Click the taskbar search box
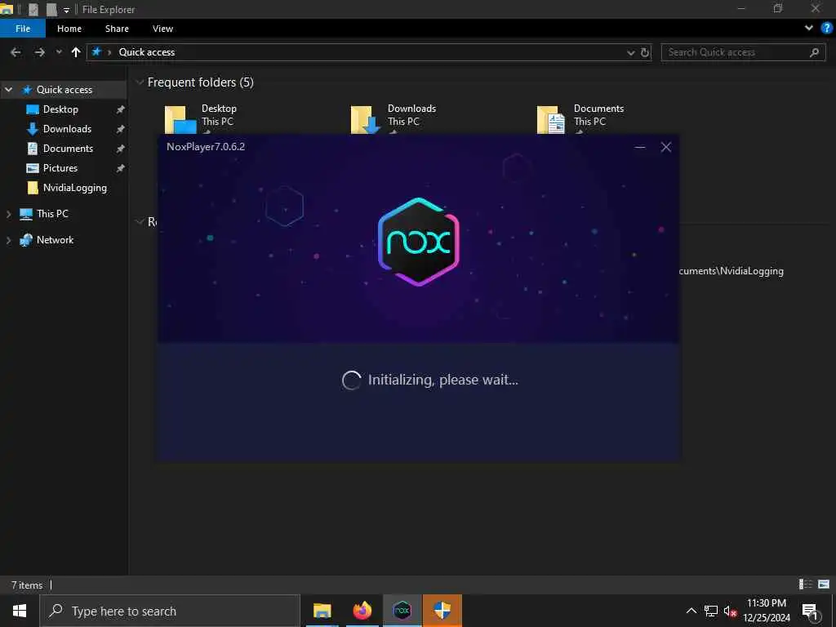 click(170, 611)
